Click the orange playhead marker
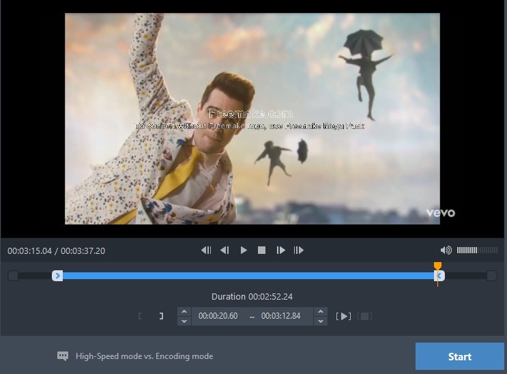The height and width of the screenshot is (374, 507). click(x=437, y=266)
